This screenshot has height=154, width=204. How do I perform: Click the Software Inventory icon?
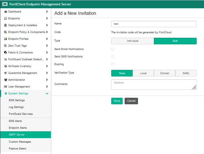pyautogui.click(x=5, y=66)
